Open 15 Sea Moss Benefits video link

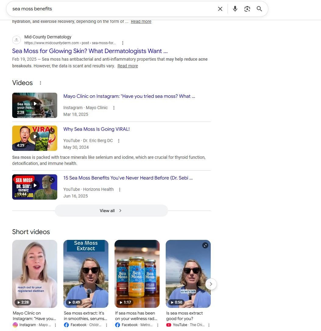coord(128,178)
